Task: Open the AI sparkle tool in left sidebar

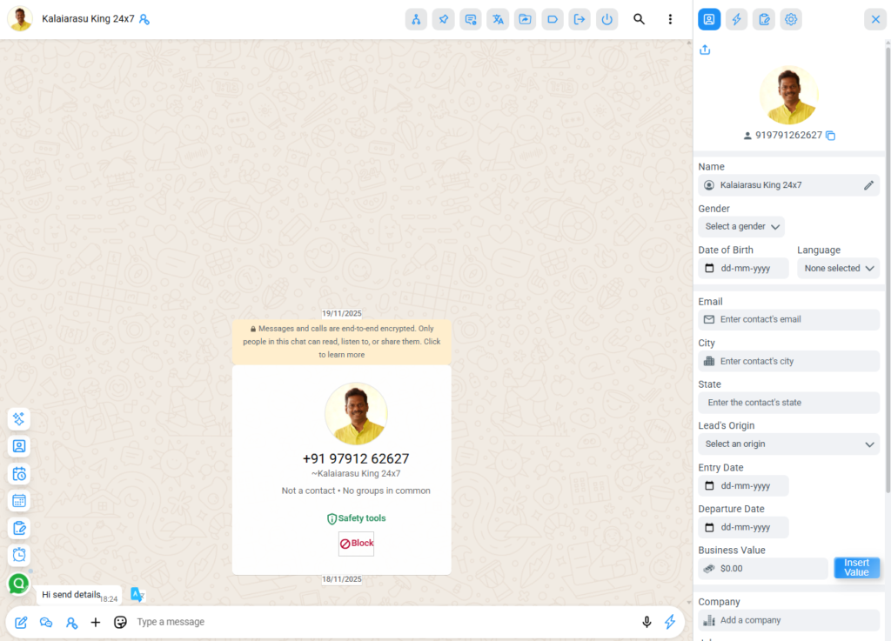Action: coord(19,419)
